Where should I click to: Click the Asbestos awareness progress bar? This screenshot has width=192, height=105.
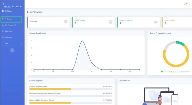(71, 89)
